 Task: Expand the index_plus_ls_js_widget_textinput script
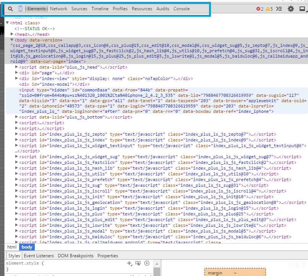pos(16,146)
